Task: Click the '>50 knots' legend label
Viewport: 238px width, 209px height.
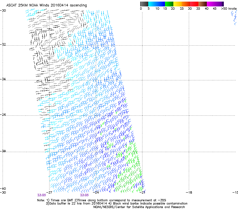Action: pos(229,9)
